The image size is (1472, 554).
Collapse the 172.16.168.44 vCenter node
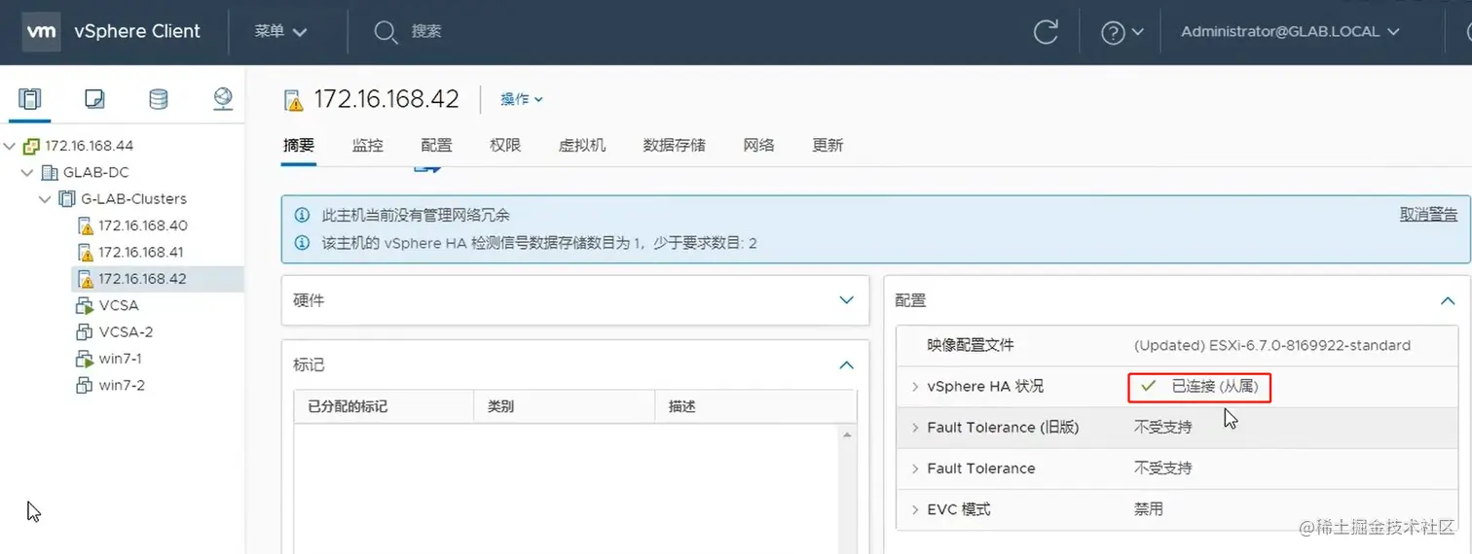point(10,146)
